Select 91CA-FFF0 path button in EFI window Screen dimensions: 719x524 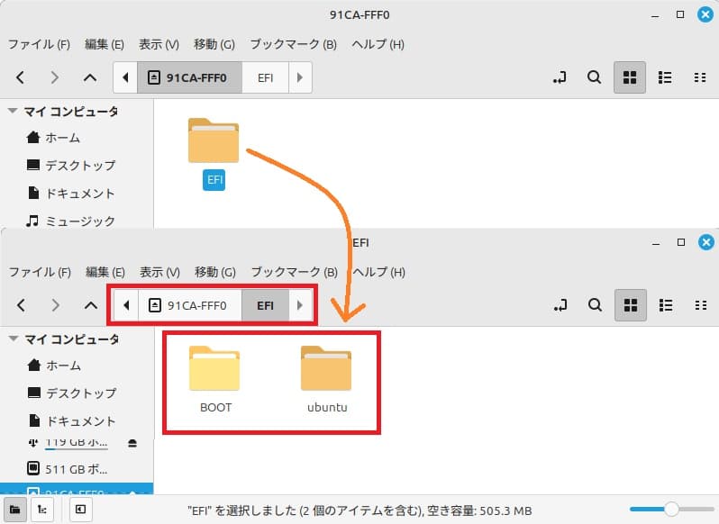coord(190,305)
